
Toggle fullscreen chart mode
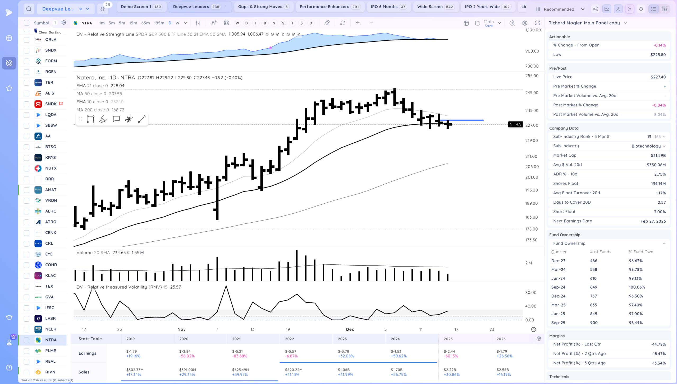[537, 23]
